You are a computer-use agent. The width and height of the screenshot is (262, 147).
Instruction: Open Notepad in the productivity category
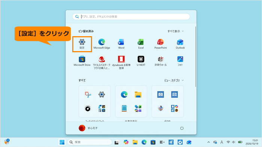[124, 109]
